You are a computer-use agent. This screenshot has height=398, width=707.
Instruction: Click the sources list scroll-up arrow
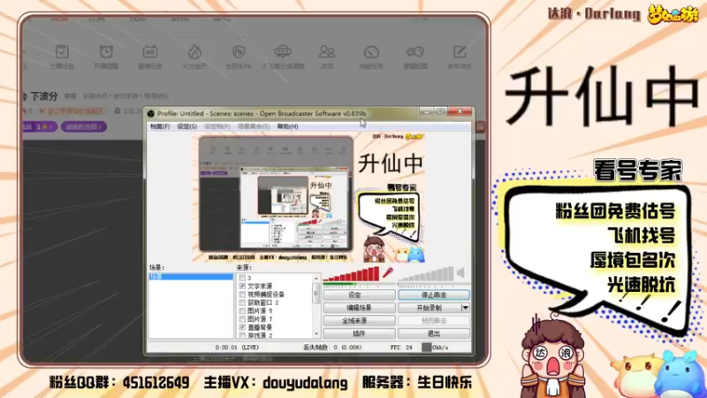[x=316, y=278]
